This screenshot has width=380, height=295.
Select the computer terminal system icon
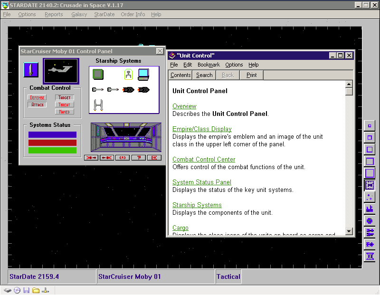click(143, 75)
